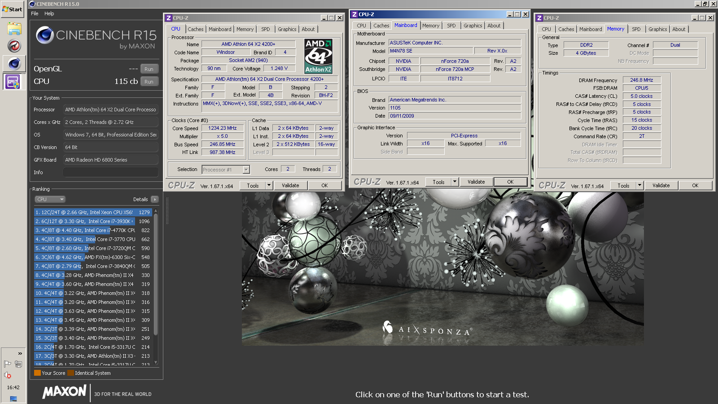Click Tools button in left CPU-Z window

click(x=253, y=185)
